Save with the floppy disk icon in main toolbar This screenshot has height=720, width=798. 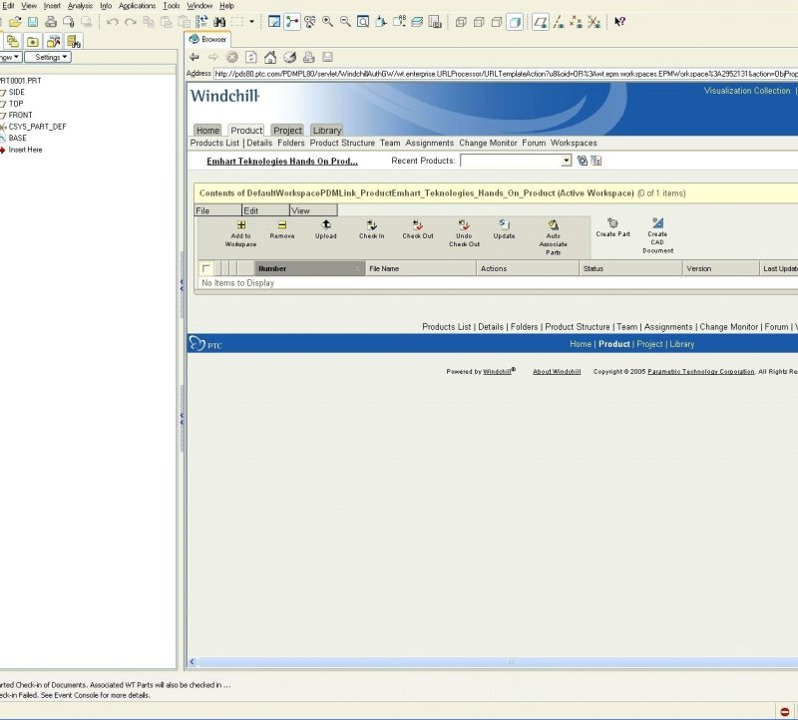coord(33,22)
